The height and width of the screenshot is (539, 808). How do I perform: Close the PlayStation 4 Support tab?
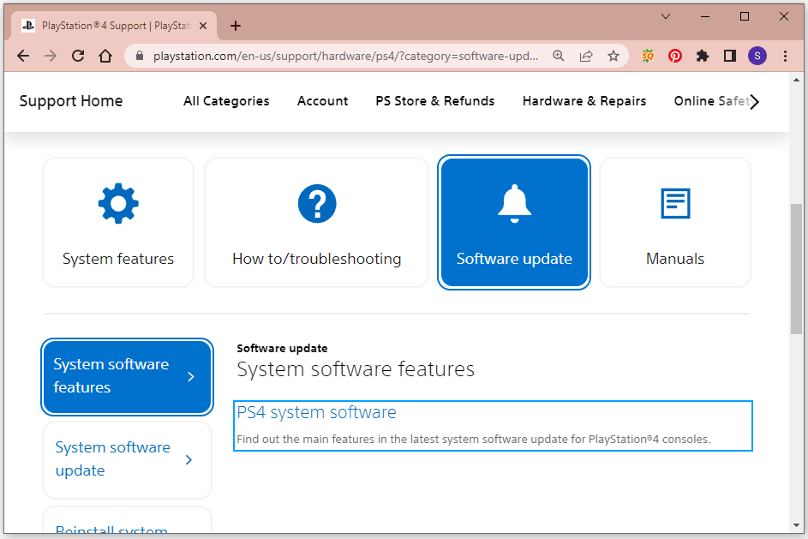tap(203, 26)
